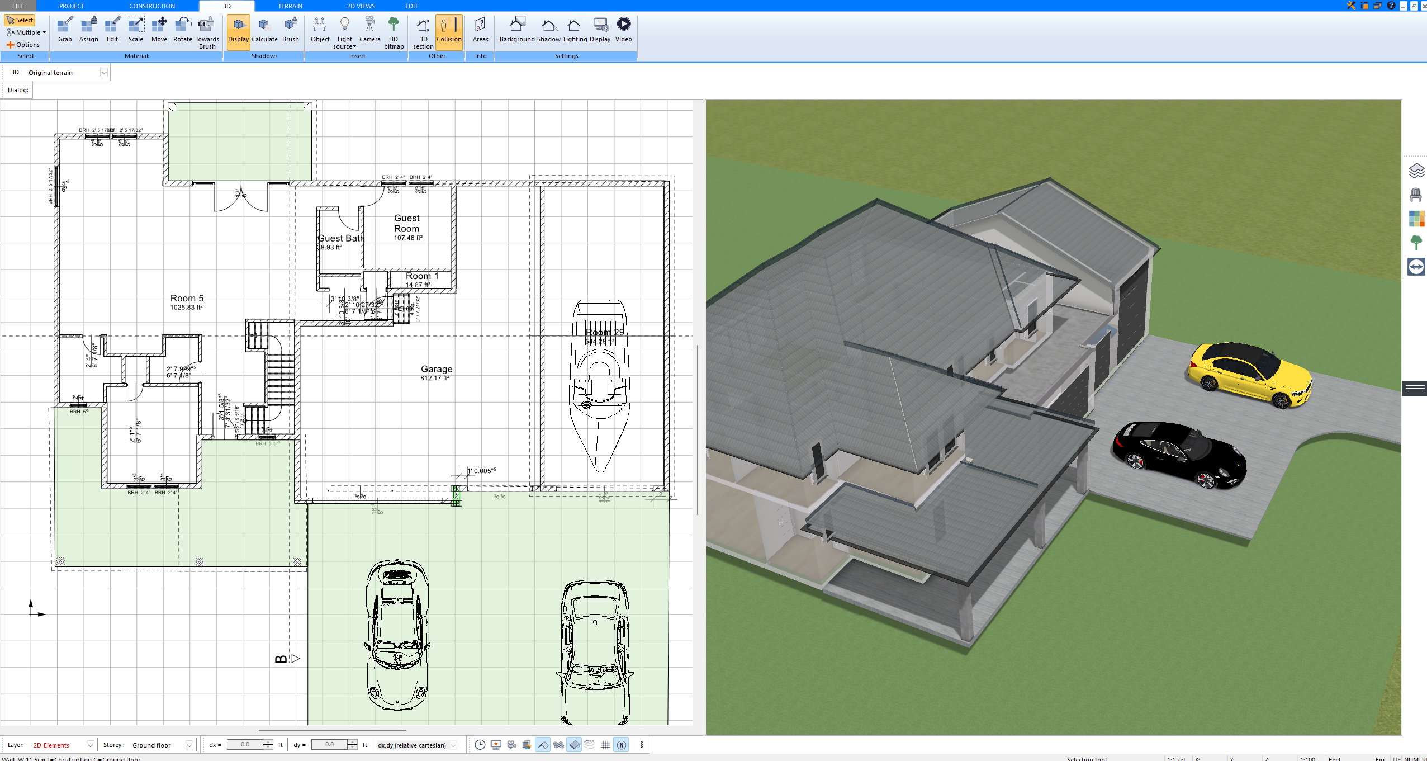Viewport: 1427px width, 761px height.
Task: Click the Calculate shadows icon
Action: (264, 30)
